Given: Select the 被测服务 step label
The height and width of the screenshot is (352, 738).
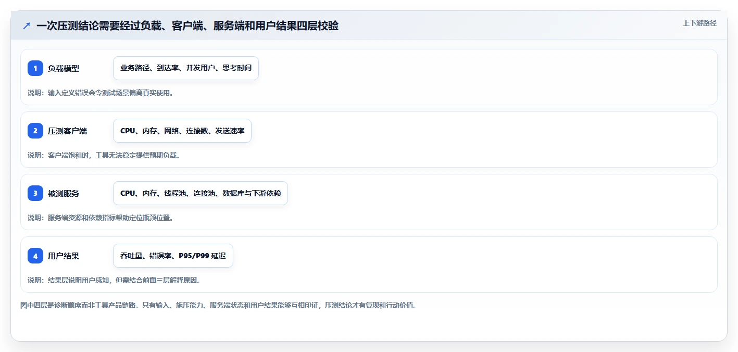Looking at the screenshot, I should pyautogui.click(x=64, y=193).
